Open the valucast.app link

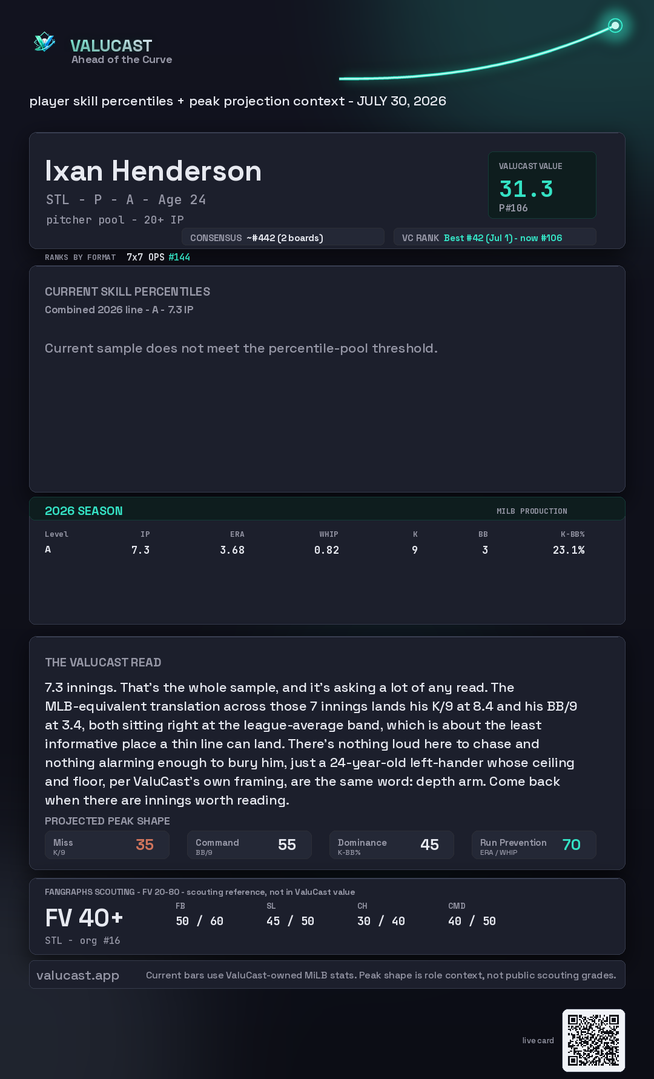coord(78,975)
